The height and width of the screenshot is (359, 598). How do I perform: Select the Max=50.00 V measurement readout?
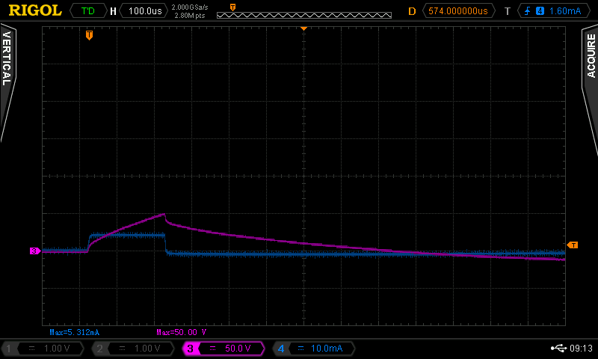click(182, 331)
